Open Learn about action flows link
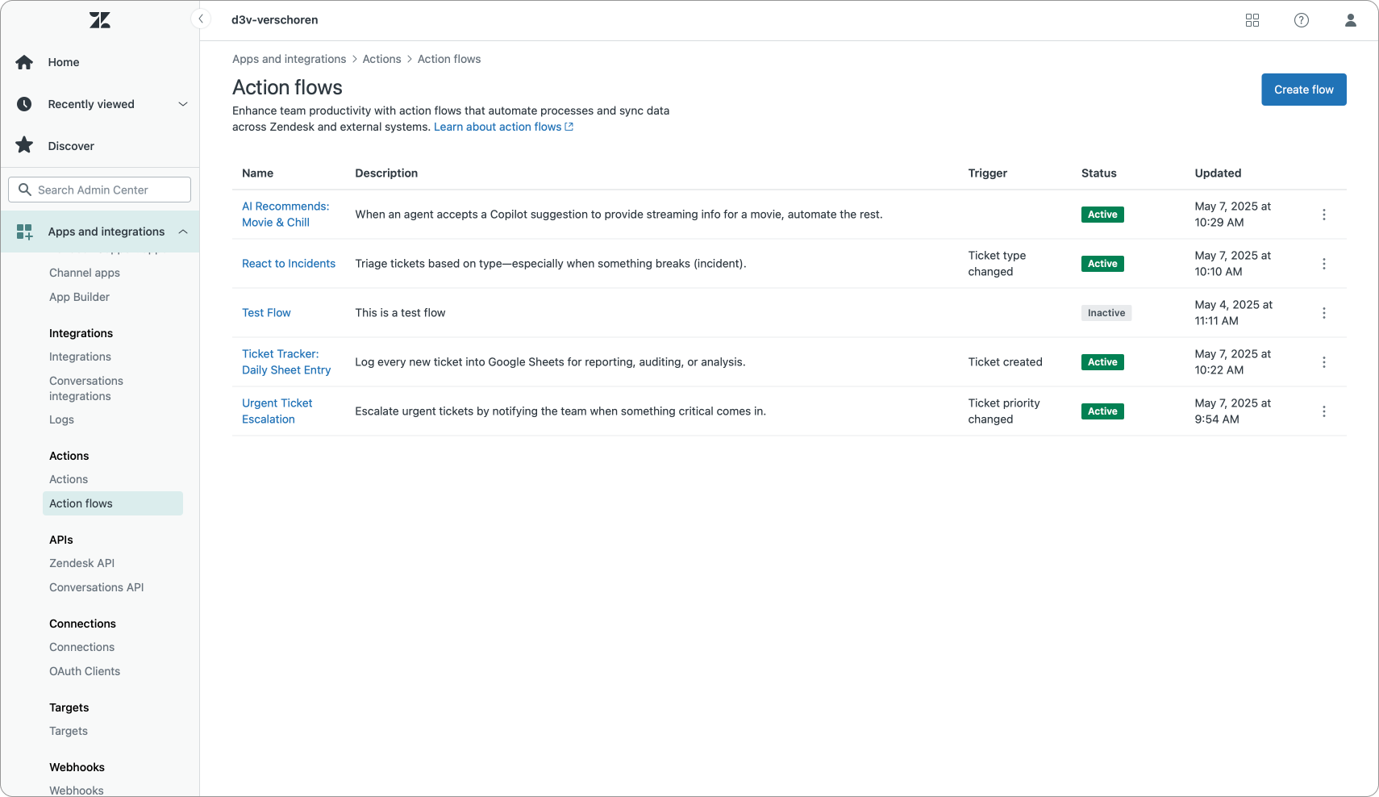The width and height of the screenshot is (1379, 797). pos(503,127)
